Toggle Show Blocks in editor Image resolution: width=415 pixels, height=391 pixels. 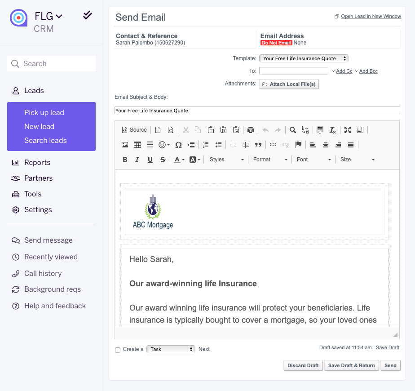[x=360, y=130]
